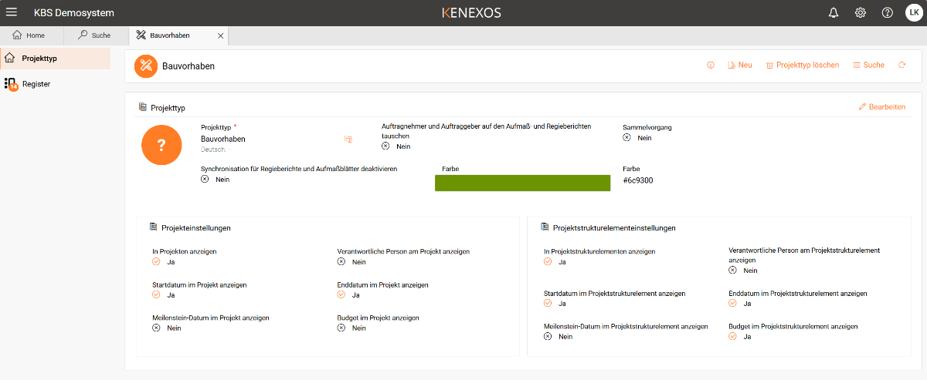Switch to the Suche tab
Screen dimensions: 927x380
click(94, 35)
